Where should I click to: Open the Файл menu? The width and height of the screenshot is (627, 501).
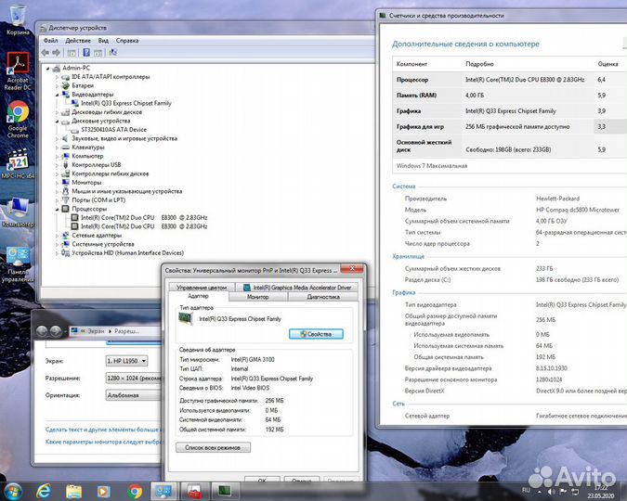(50, 40)
